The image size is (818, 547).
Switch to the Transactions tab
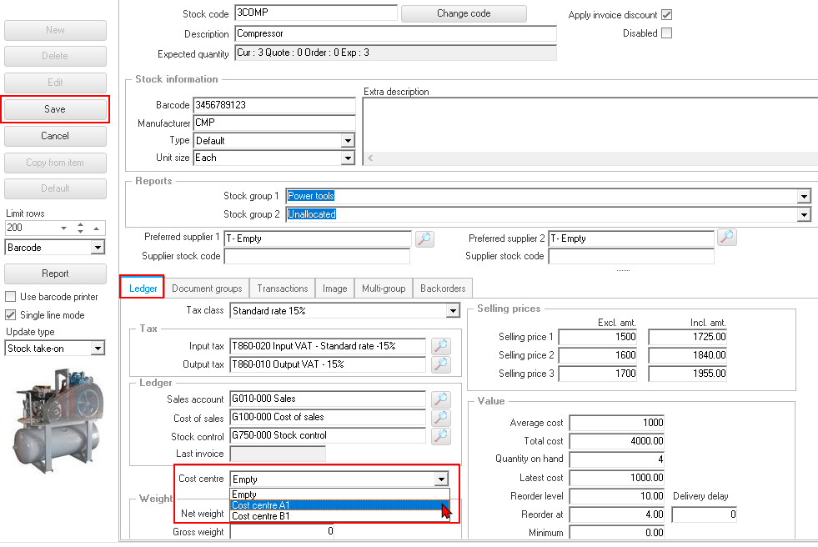pyautogui.click(x=282, y=289)
